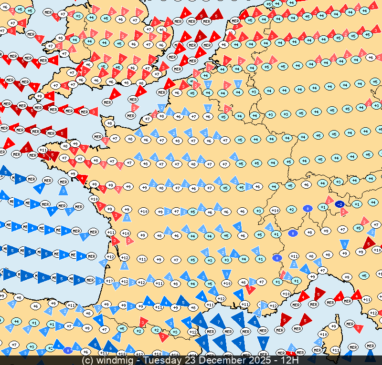Screen dimensions: 382x365
Task: Select the cyan +5 marker in the Pyrenees
Action: [122, 328]
